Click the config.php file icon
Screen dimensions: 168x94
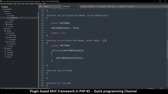[x=5, y=53]
